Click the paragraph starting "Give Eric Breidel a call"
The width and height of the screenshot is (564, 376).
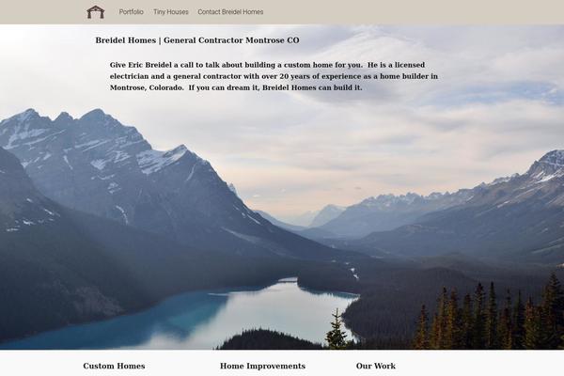tap(274, 76)
